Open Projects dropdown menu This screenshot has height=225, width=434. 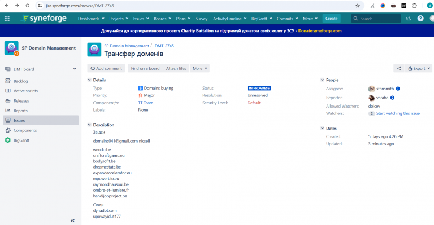click(119, 19)
